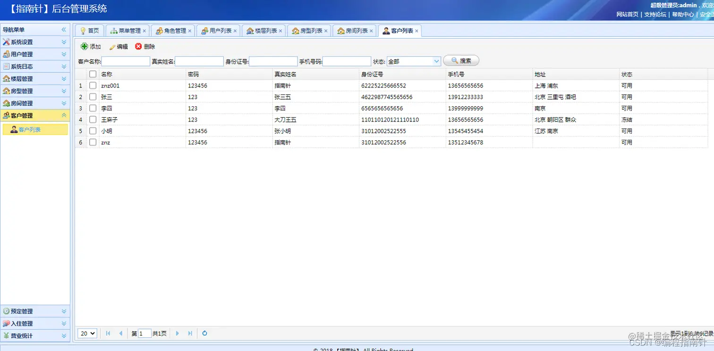Click the 预定管理 icon in sidebar
Viewport: 714px width, 351px height.
6,311
